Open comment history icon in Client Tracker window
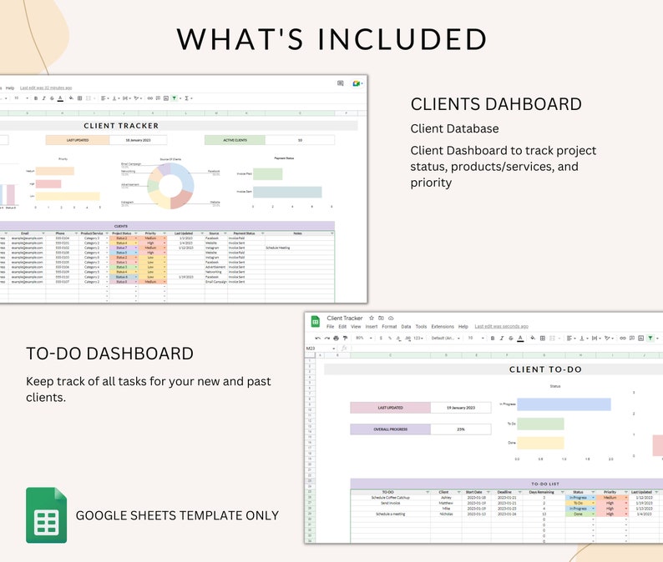Viewport: 663px width, 562px height. pyautogui.click(x=341, y=83)
